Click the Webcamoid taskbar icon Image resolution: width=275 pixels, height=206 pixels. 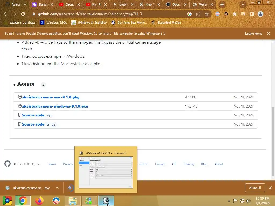coord(106,201)
